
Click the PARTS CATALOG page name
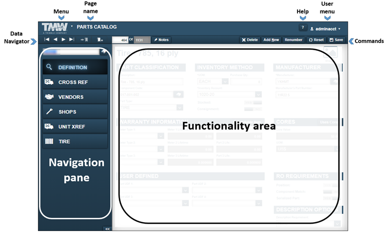97,27
